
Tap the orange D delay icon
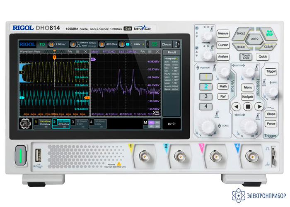(101, 44)
